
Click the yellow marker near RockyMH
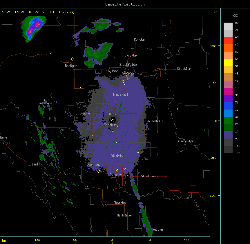(72, 59)
